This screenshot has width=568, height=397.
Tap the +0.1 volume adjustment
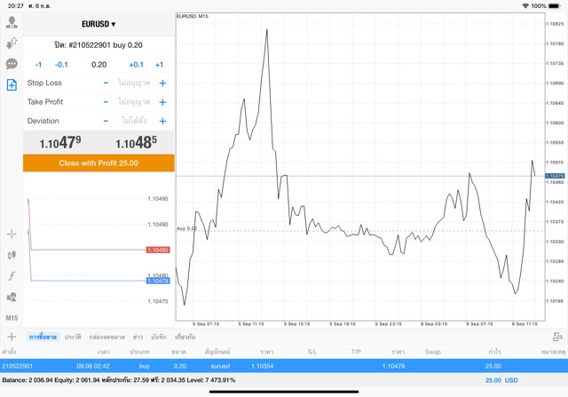click(136, 64)
